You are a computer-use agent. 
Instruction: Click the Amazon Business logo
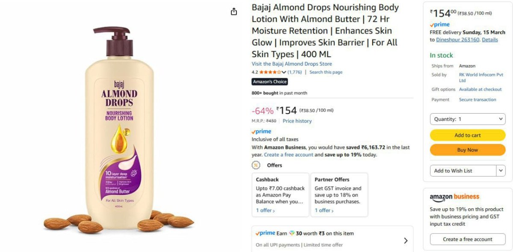pos(454,197)
